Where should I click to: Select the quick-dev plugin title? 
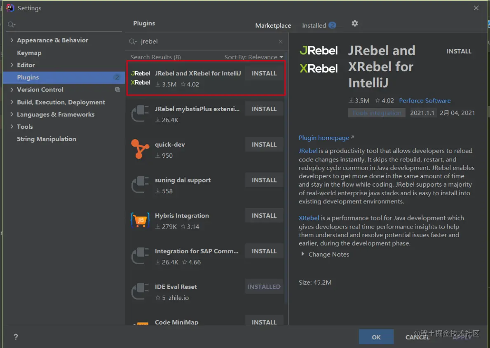(x=170, y=145)
